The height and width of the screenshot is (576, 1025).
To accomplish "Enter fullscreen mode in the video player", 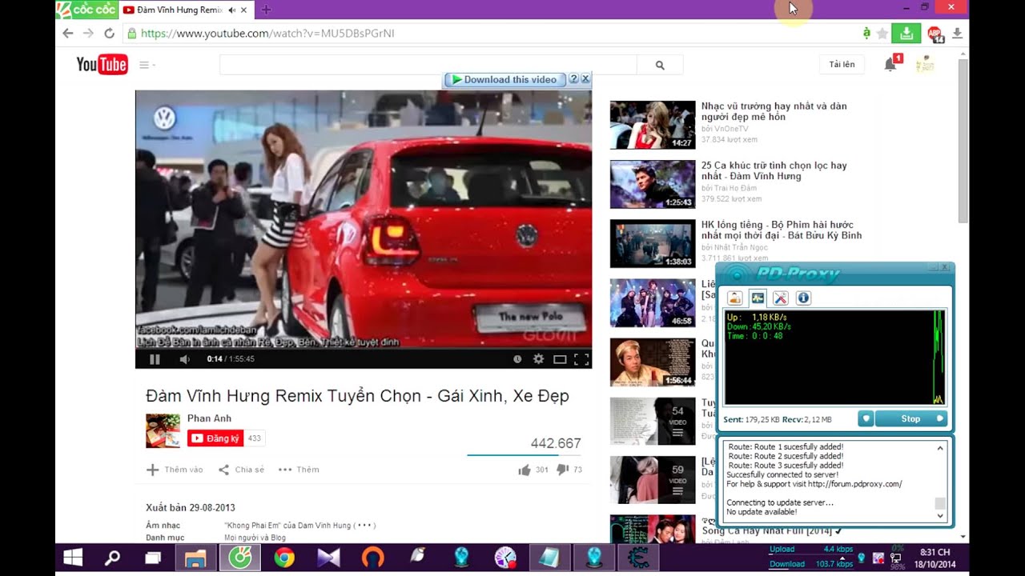I will pos(581,359).
